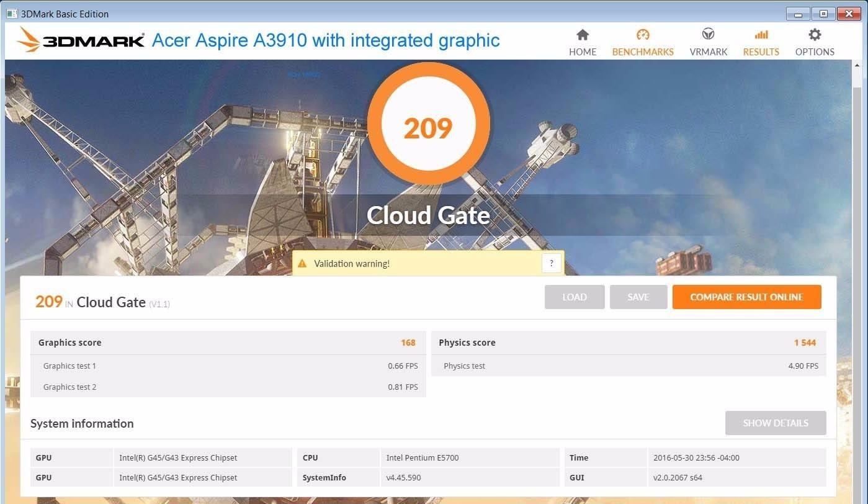Click the Validation warning! message
This screenshot has height=504, width=868.
352,264
